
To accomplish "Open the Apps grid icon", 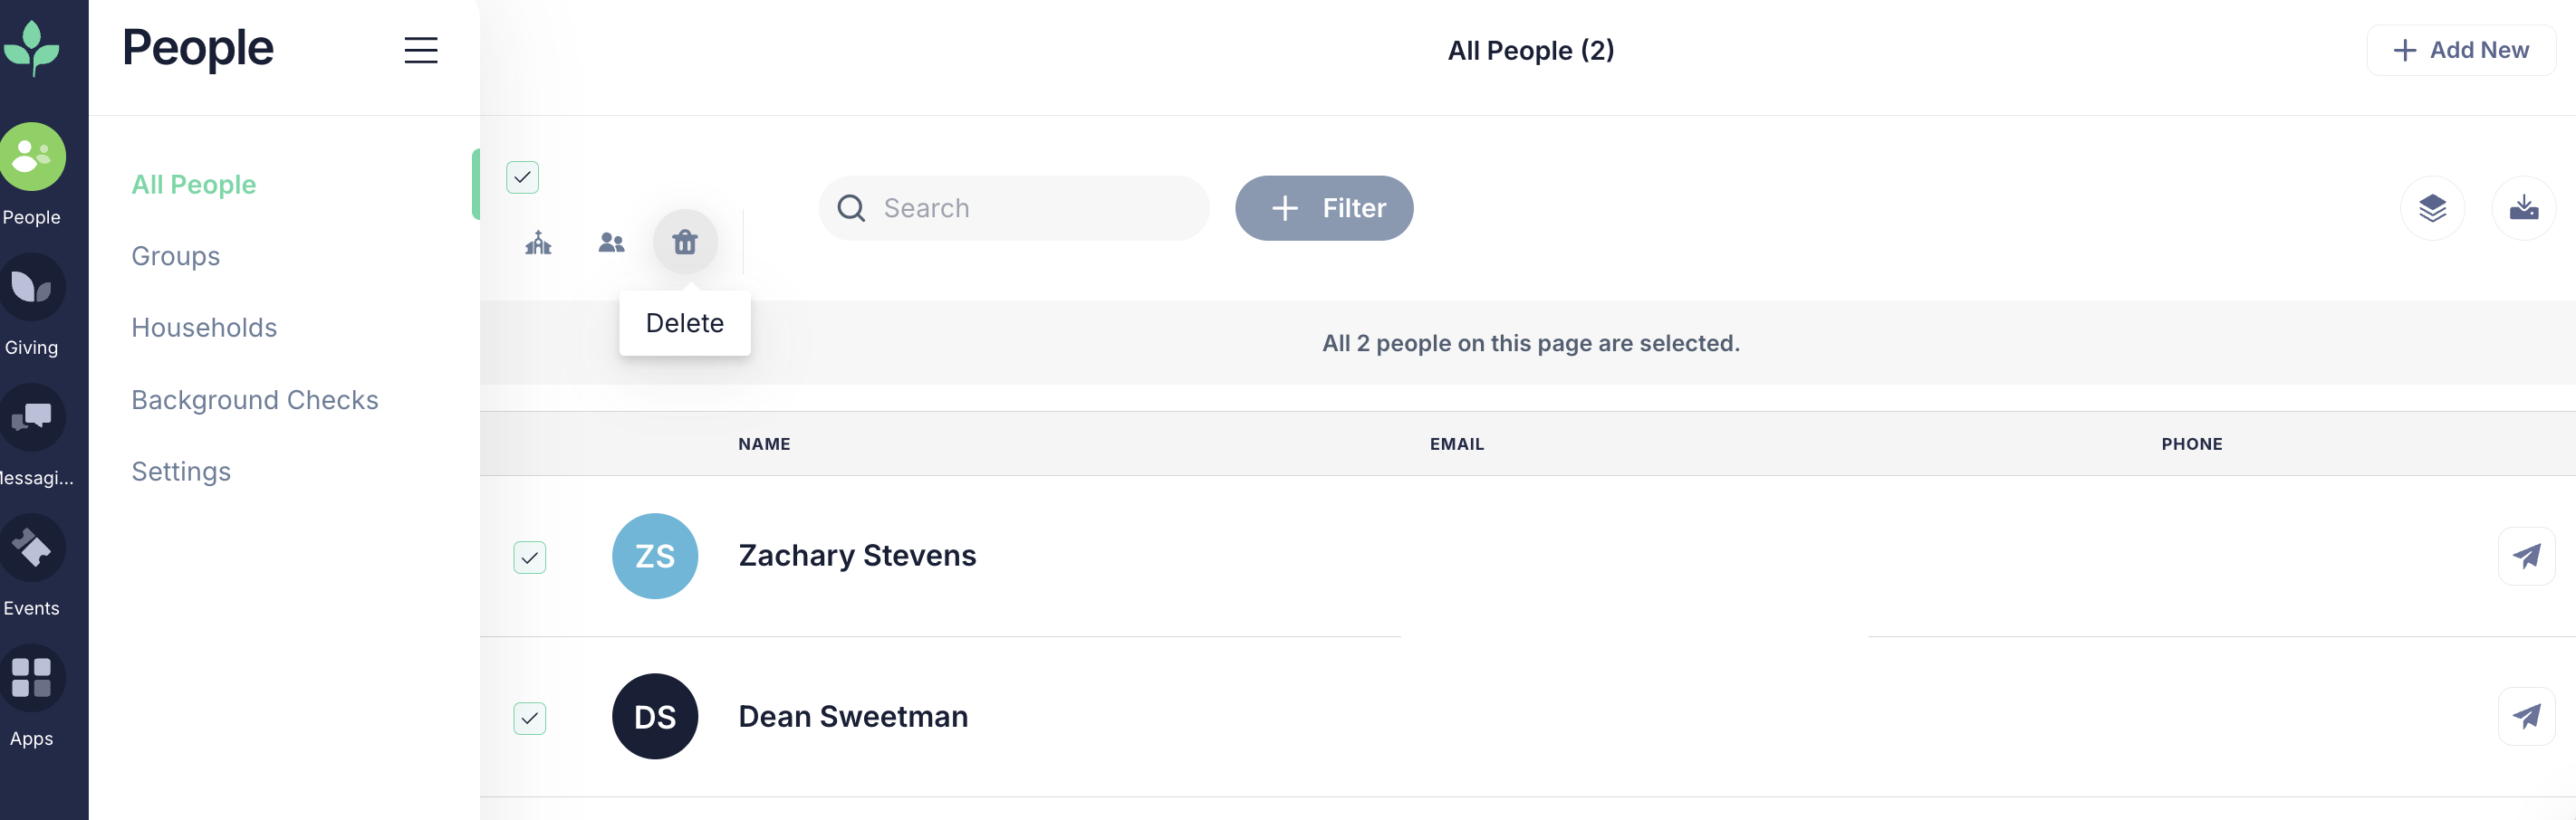I will (32, 678).
